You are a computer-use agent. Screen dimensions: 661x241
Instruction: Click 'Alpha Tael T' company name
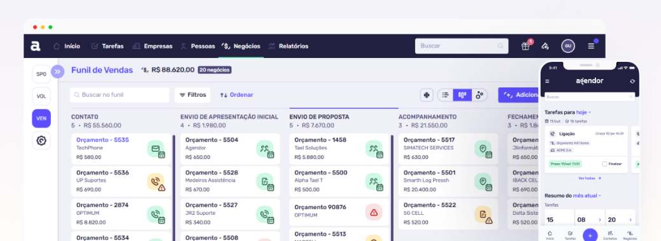click(309, 180)
